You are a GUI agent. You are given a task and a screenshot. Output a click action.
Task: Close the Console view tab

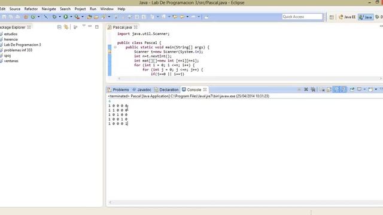pos(205,90)
